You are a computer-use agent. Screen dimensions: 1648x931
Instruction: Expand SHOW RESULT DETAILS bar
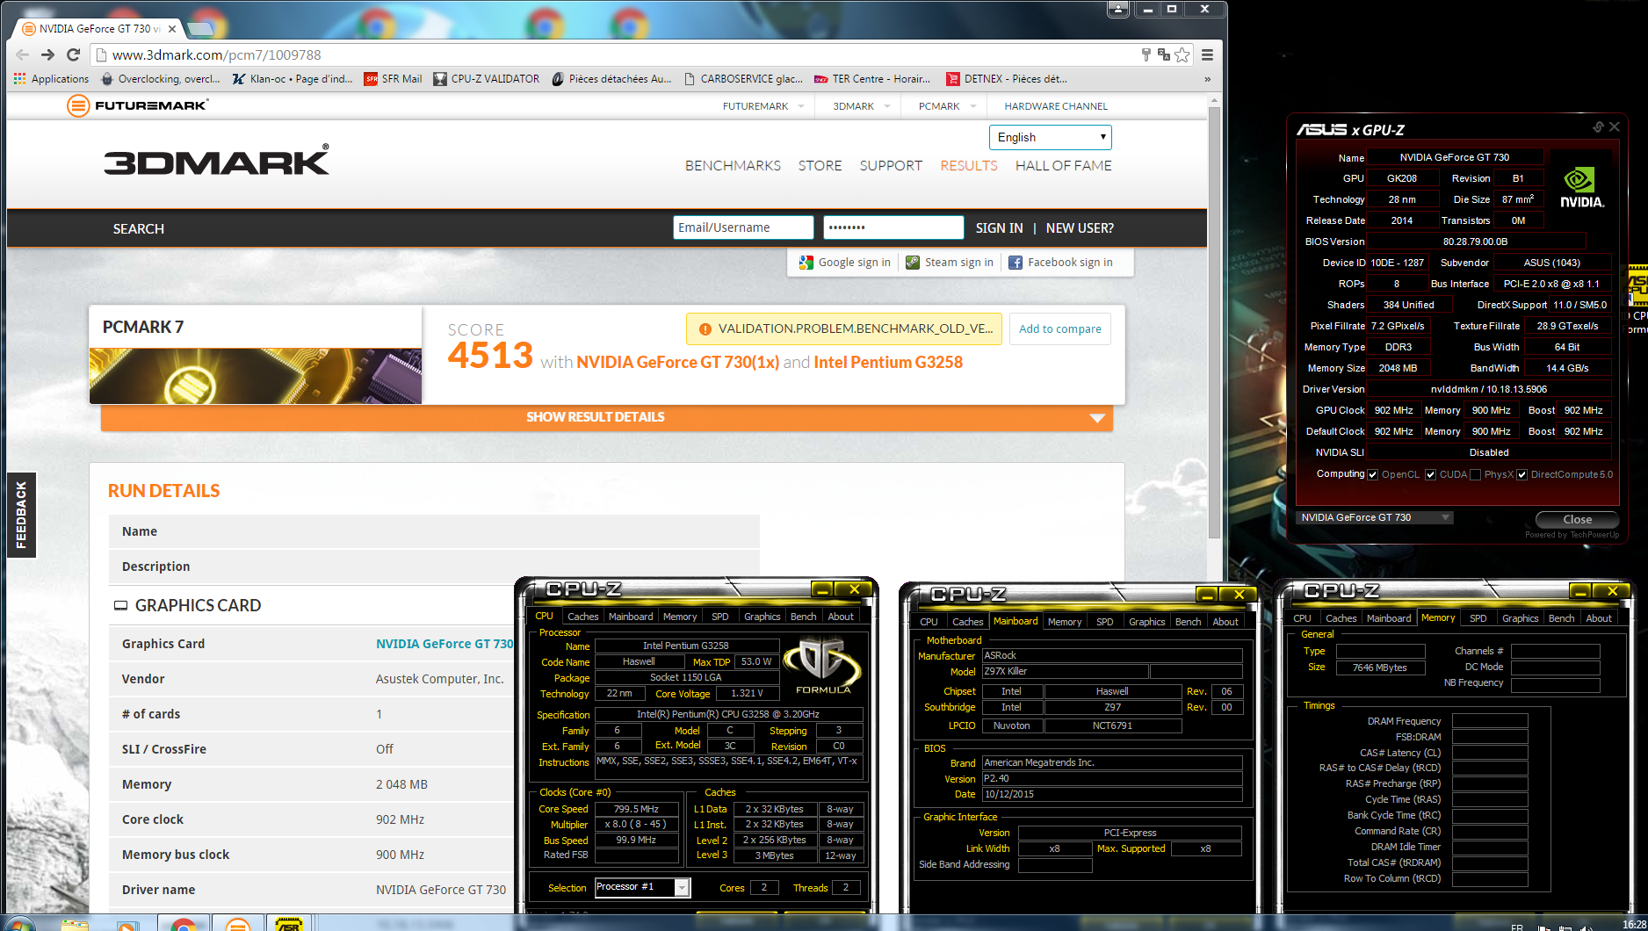tap(607, 417)
